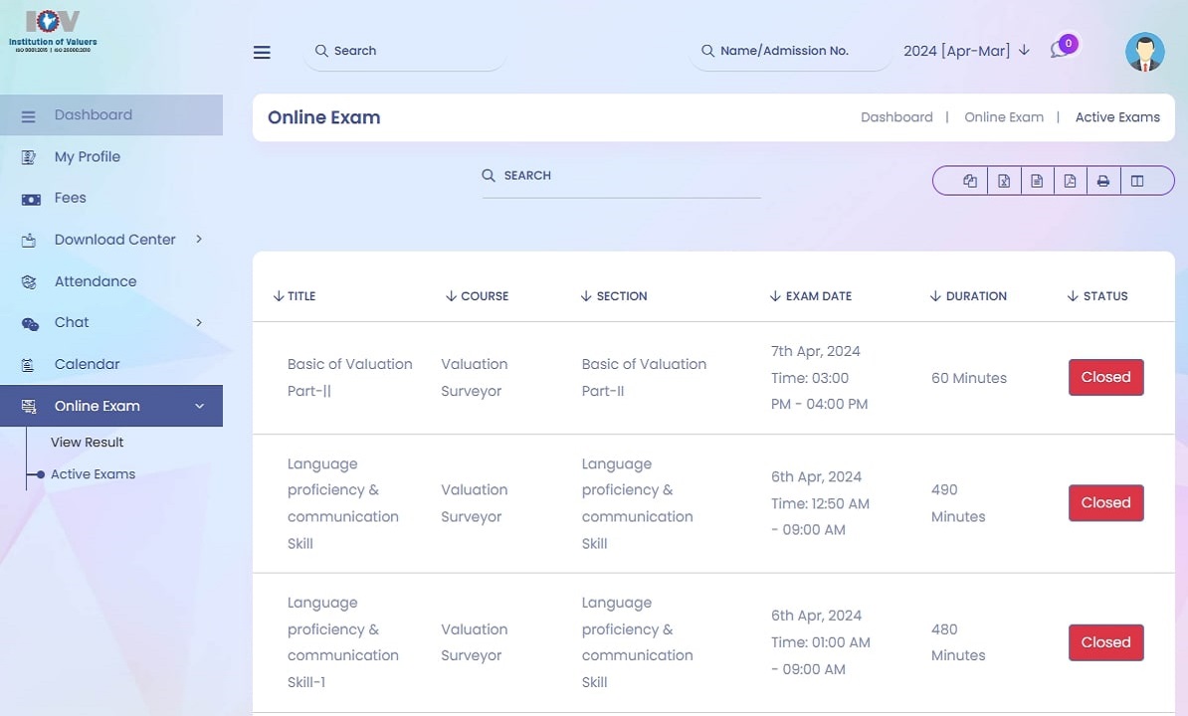
Task: Export table to Excel file icon
Action: 1003,181
